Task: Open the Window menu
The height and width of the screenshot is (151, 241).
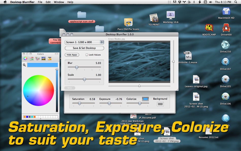Action: [x=59, y=2]
